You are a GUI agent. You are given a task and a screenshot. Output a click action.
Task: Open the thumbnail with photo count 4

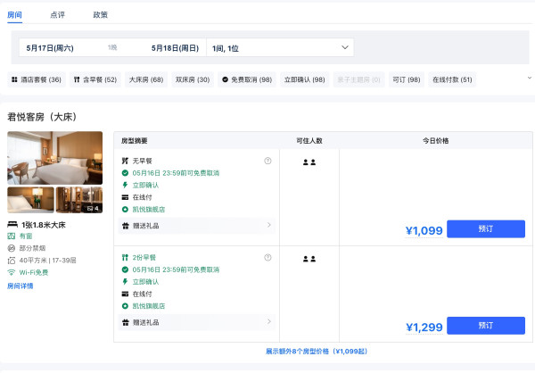[x=79, y=200]
